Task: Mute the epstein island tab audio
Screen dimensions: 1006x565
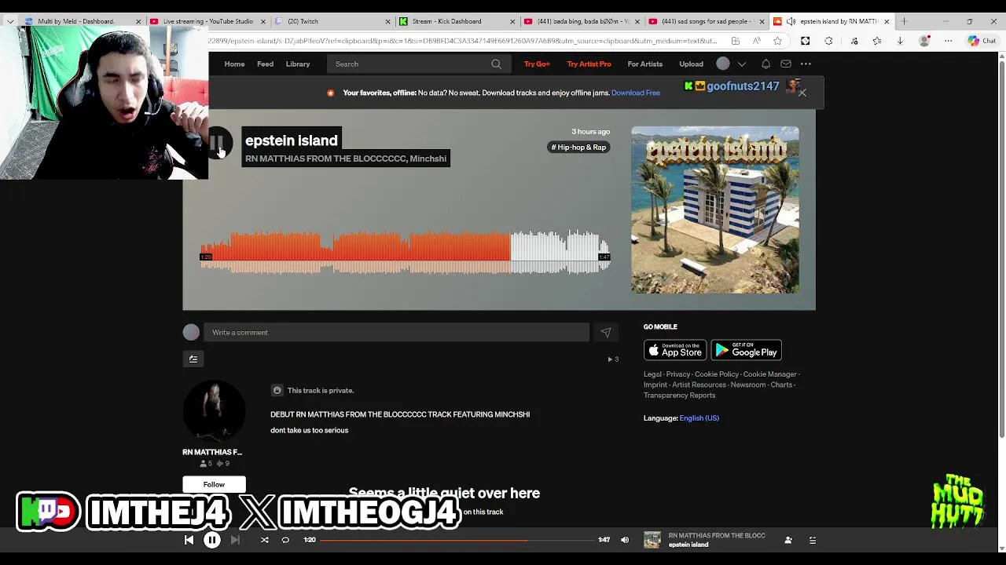Action: 791,21
